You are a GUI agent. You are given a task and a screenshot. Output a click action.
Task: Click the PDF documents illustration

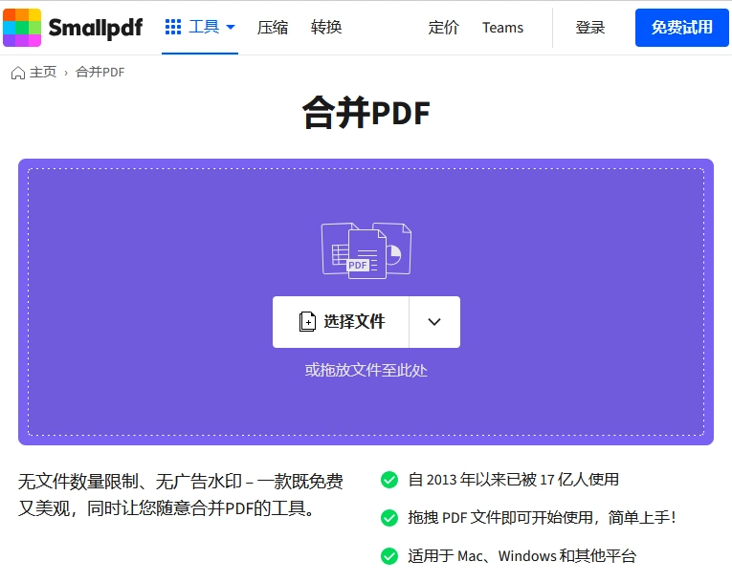pos(366,251)
